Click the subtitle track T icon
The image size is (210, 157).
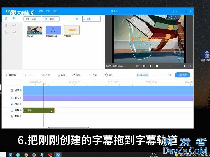coord(12,110)
